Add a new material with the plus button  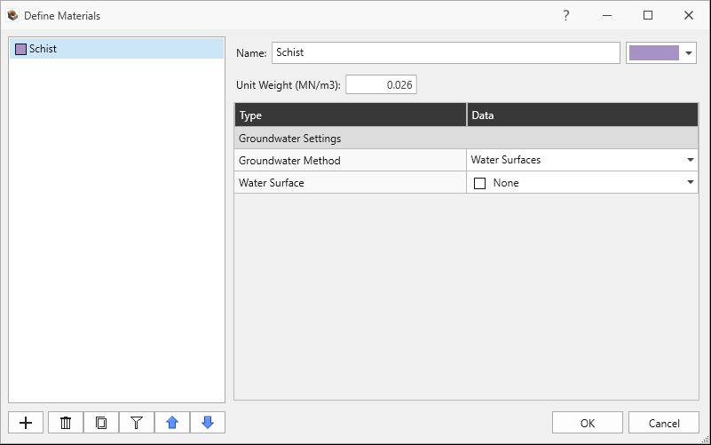point(26,423)
